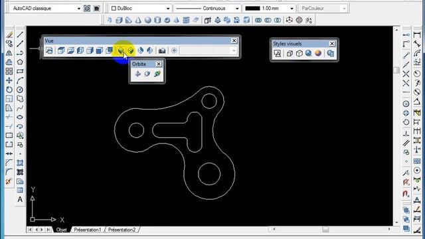Click the vertical scrollbar up arrow
The height and width of the screenshot is (239, 425).
click(396, 30)
